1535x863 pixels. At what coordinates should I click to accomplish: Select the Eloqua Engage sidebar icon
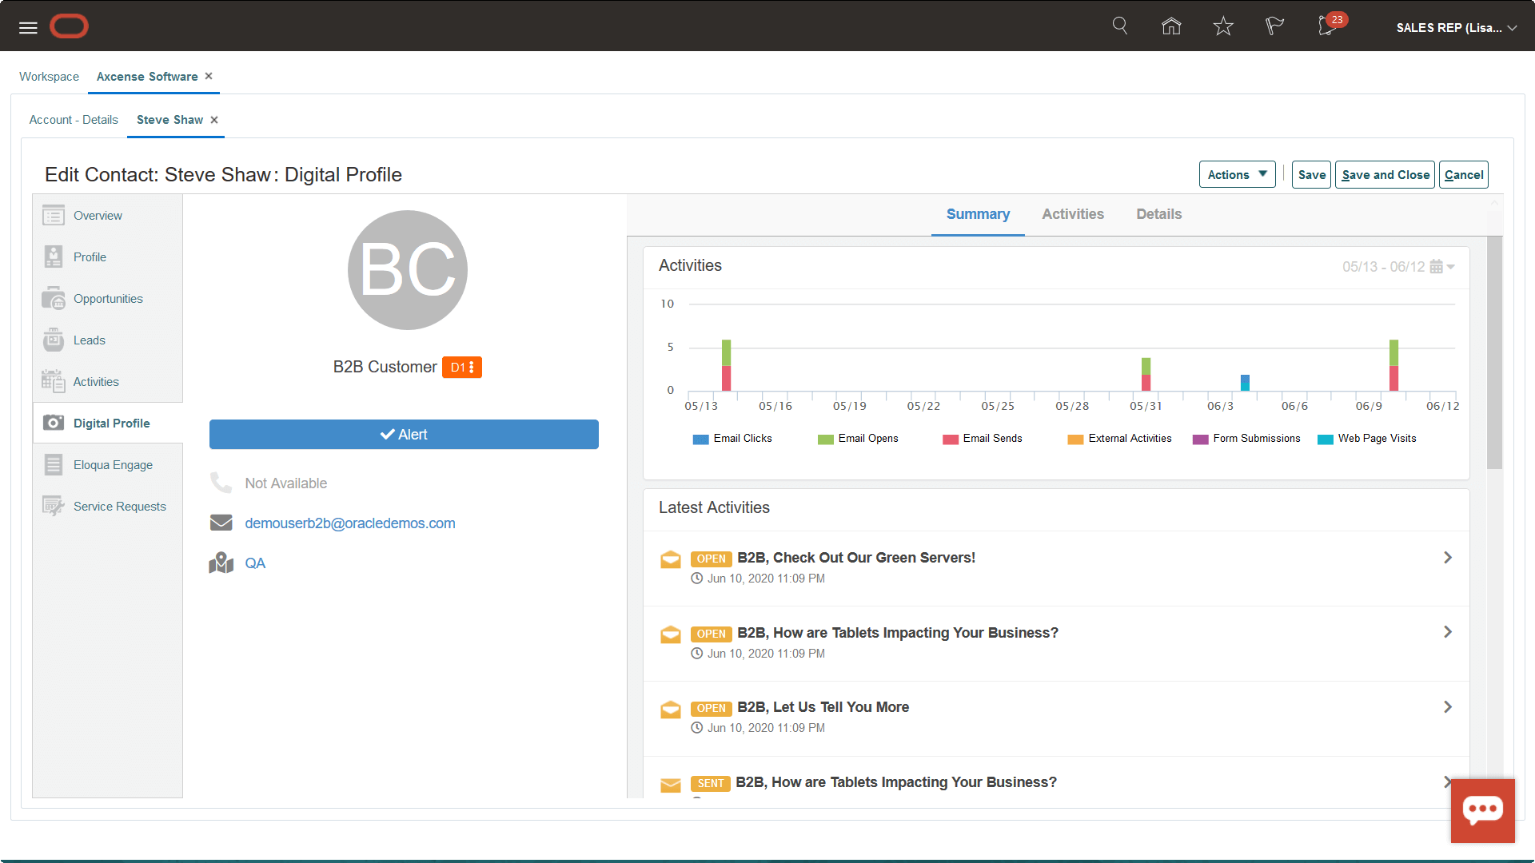pyautogui.click(x=53, y=464)
